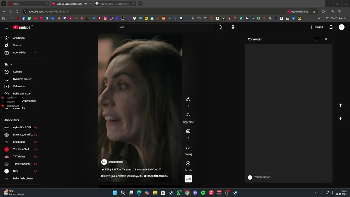Like the Short with the thumbs-up icon
The height and width of the screenshot is (197, 350).
tap(188, 99)
